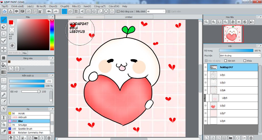Toggle visibility of Lớp6 layer

[205, 90]
